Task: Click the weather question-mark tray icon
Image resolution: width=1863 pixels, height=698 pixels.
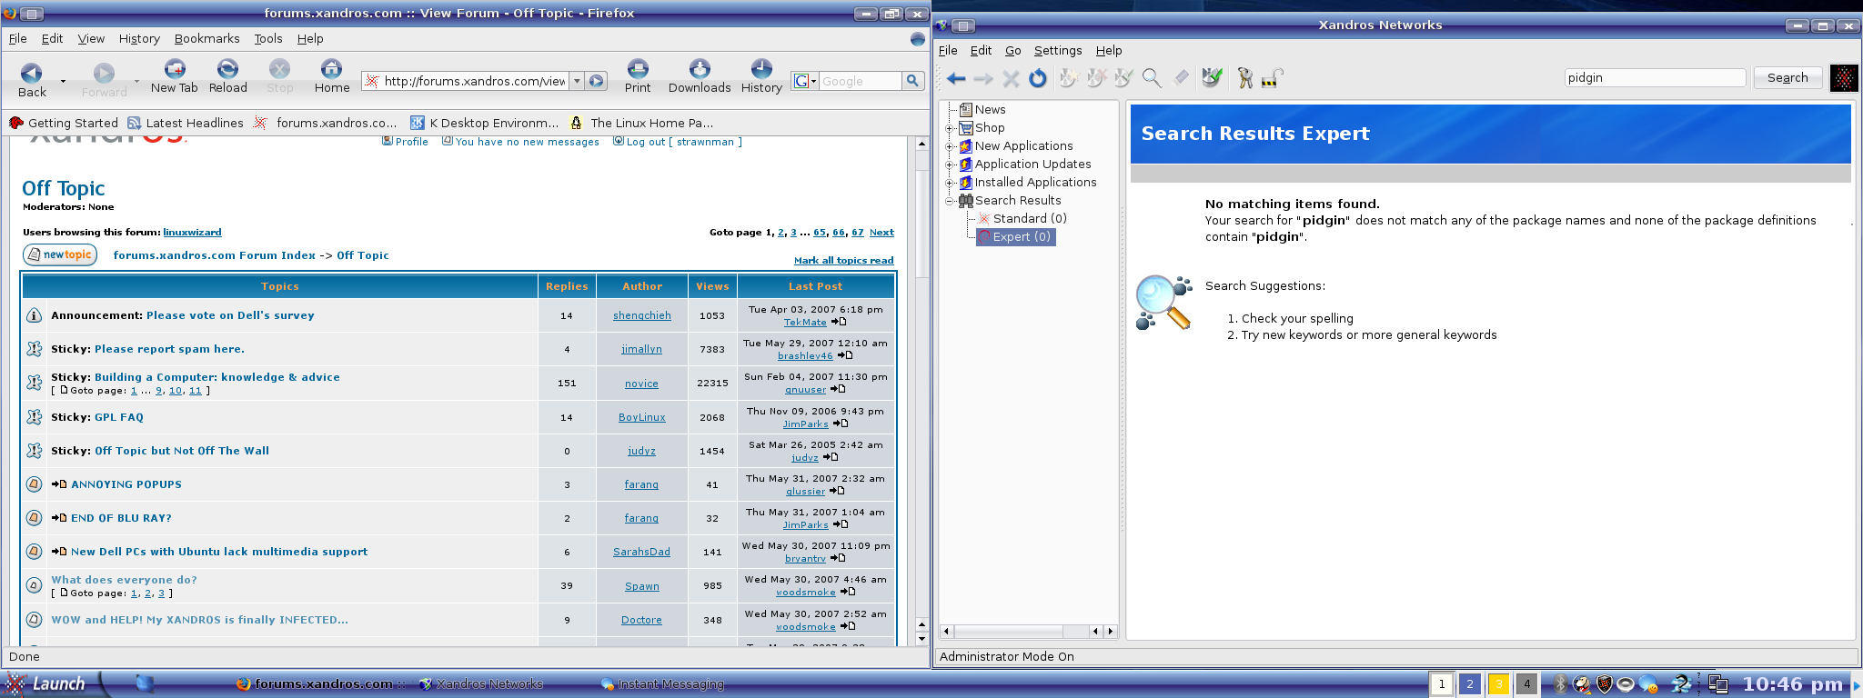Action: tap(1680, 684)
